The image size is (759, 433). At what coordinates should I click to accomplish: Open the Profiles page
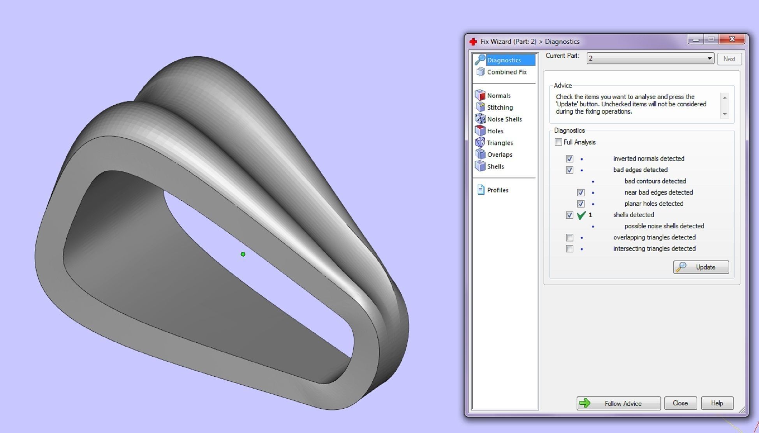[x=497, y=190]
